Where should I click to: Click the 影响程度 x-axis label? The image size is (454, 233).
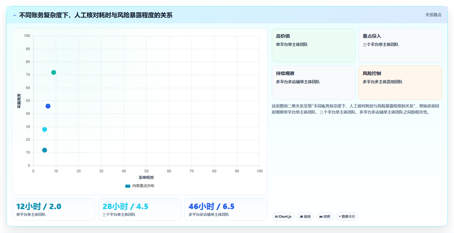pos(146,178)
